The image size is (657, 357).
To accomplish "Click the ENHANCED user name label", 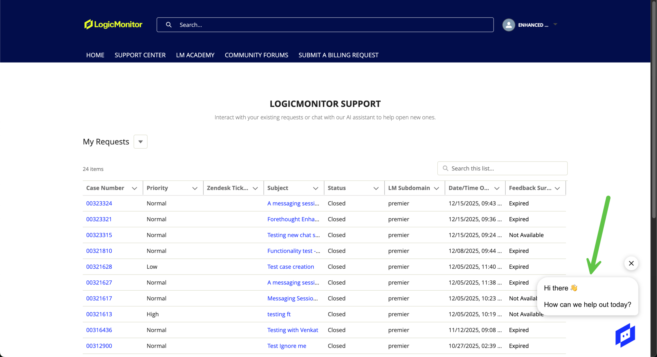I will pos(533,25).
